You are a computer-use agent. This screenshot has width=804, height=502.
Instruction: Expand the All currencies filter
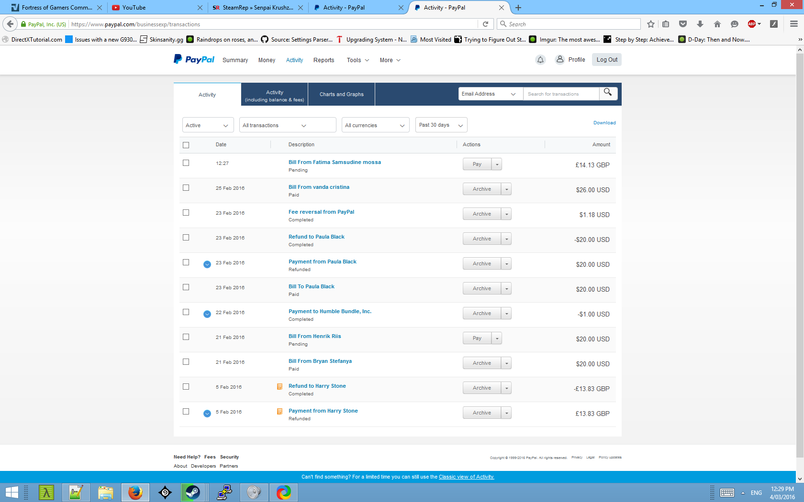[375, 125]
